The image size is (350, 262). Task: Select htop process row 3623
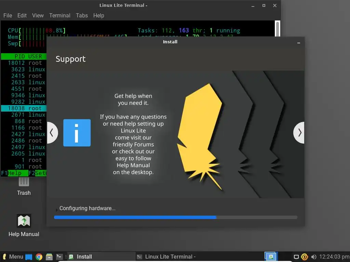[x=24, y=69]
